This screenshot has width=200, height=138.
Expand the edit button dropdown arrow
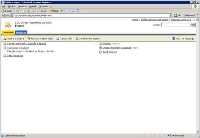click(81, 11)
